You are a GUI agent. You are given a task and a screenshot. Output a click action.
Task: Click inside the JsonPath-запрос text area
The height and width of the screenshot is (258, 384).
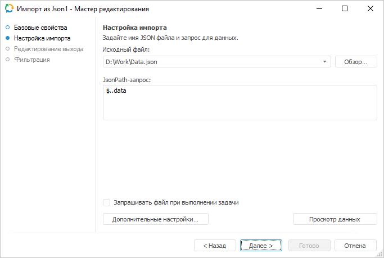coord(240,107)
